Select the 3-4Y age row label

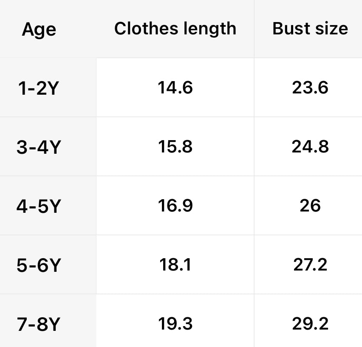click(39, 147)
